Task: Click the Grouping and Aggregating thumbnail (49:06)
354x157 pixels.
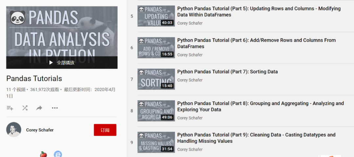Action: click(x=156, y=111)
